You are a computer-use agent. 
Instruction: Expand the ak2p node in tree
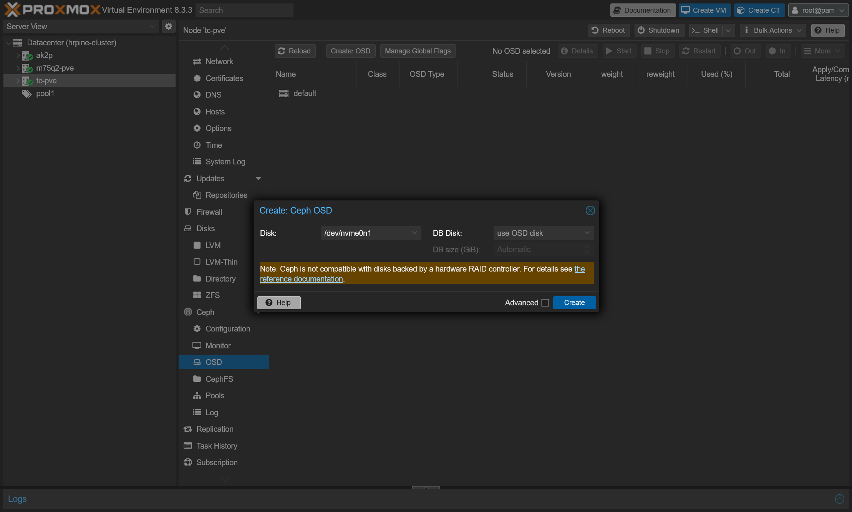18,55
